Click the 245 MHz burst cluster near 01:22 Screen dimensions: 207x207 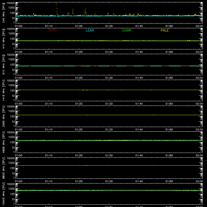point(85,12)
